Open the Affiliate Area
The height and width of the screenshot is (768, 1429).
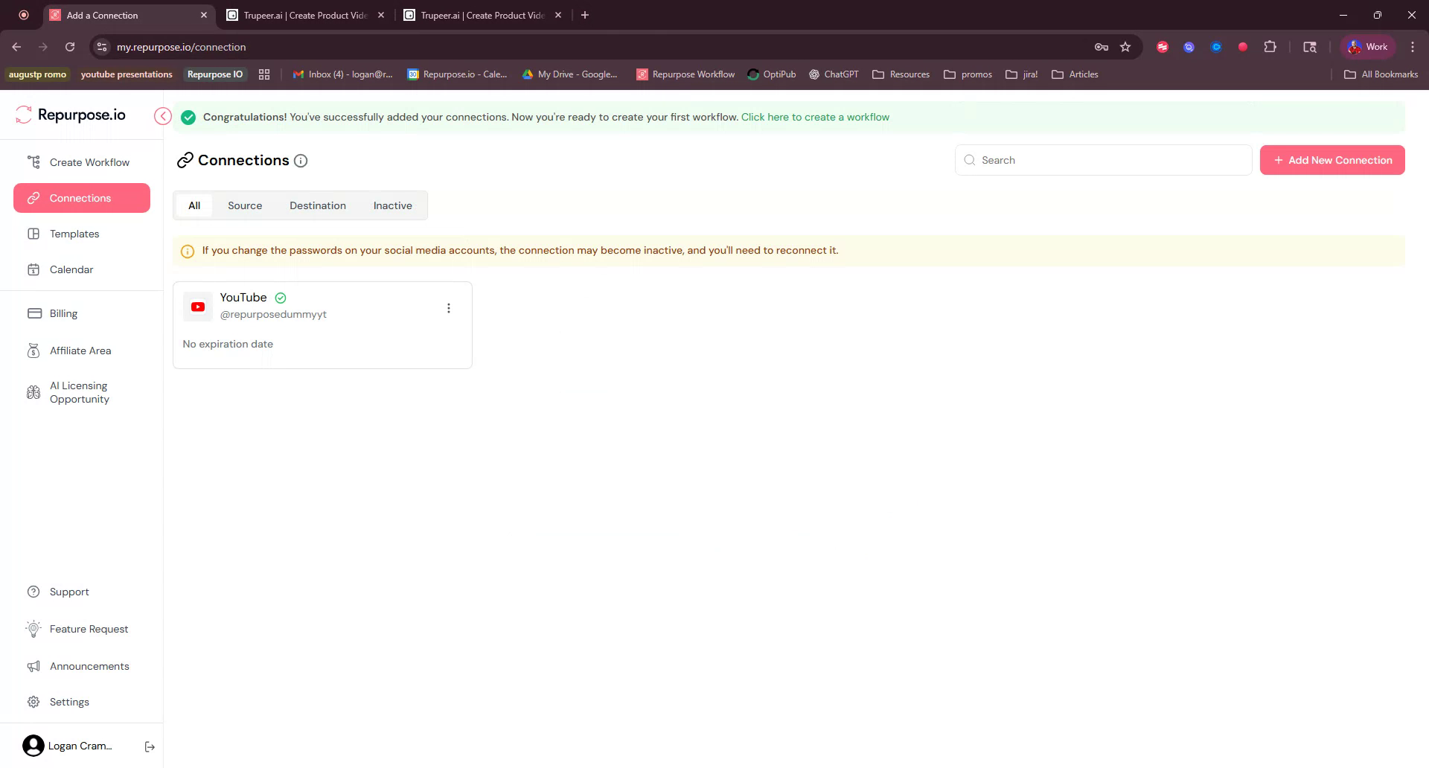(x=80, y=351)
